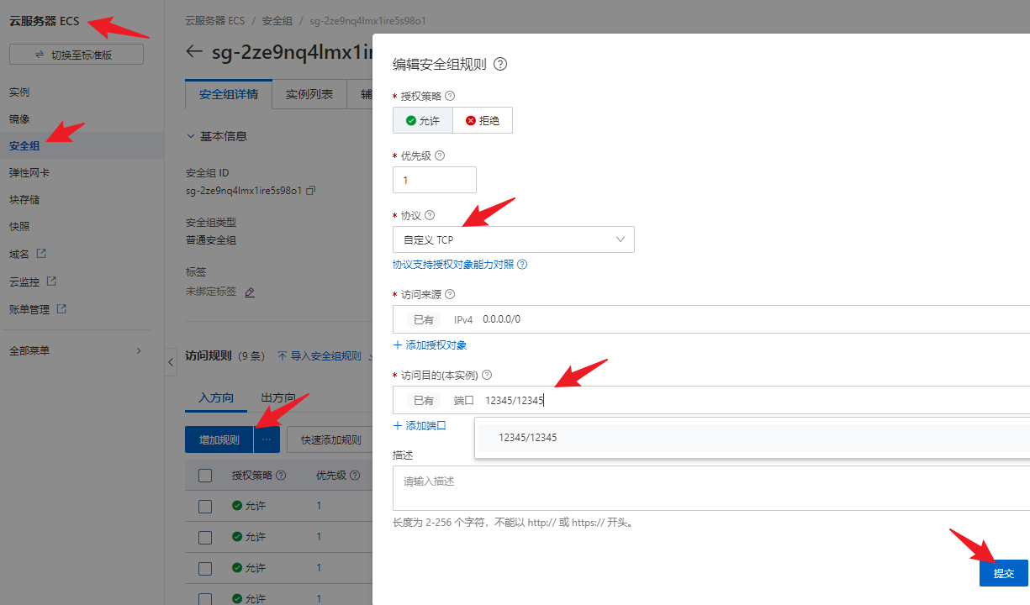Select the 拒绝 authorization policy option
The height and width of the screenshot is (605, 1030).
pos(483,120)
